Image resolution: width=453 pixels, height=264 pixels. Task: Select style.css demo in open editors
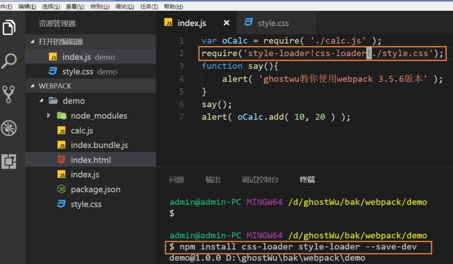coord(91,71)
